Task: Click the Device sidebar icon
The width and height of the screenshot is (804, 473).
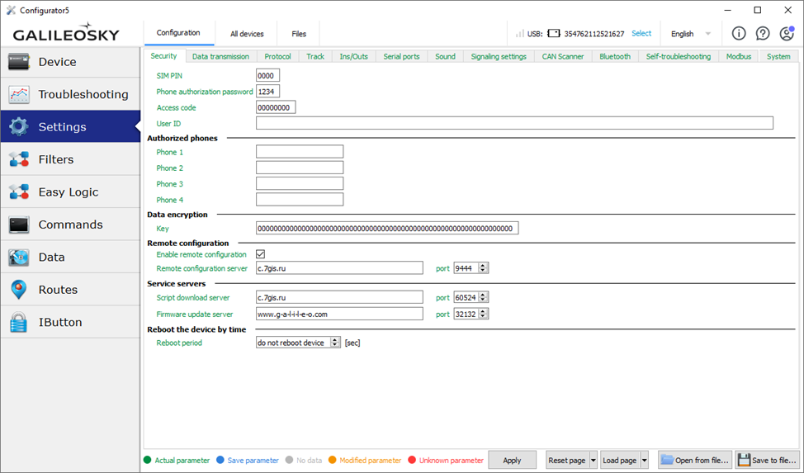Action: coord(19,62)
